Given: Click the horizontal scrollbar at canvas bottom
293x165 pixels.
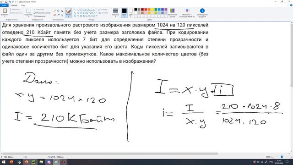Looking at the screenshot, I should coord(110,154).
